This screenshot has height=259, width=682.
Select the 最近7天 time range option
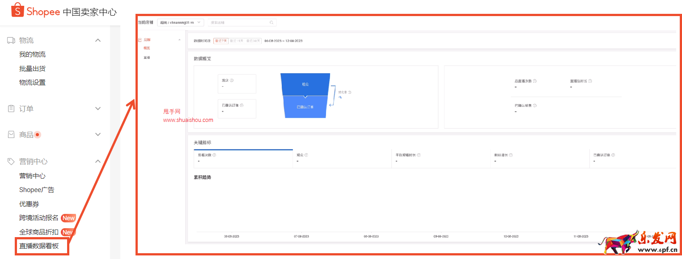pyautogui.click(x=221, y=41)
